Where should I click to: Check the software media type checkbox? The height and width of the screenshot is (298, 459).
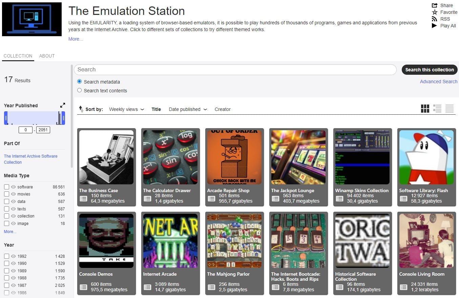(6, 187)
